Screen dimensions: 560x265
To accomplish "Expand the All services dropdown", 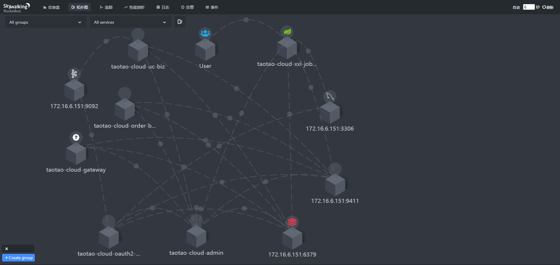I will (x=130, y=22).
